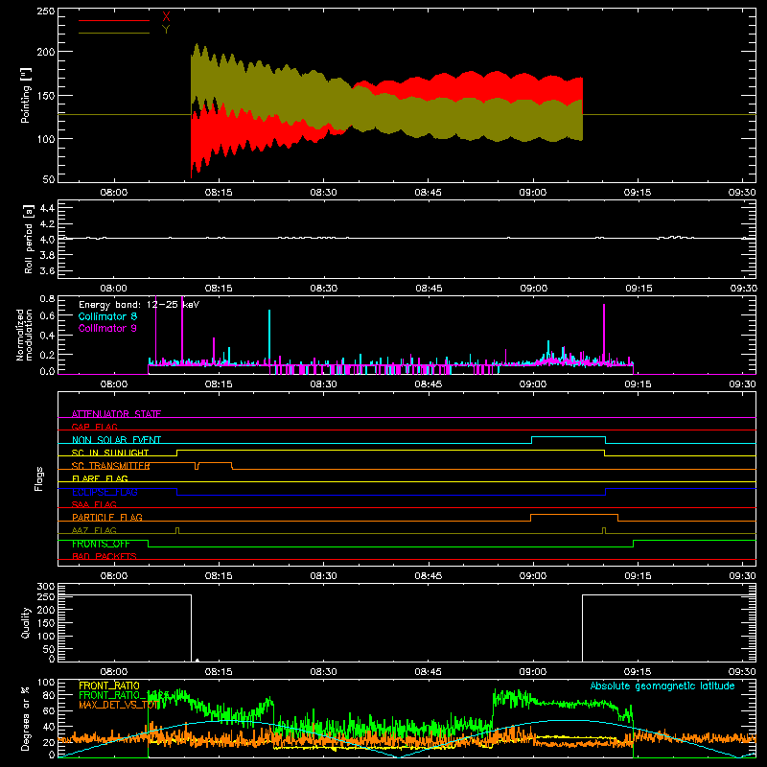Click the 'Degrees or %' axis title
767x767 pixels.
[x=26, y=719]
